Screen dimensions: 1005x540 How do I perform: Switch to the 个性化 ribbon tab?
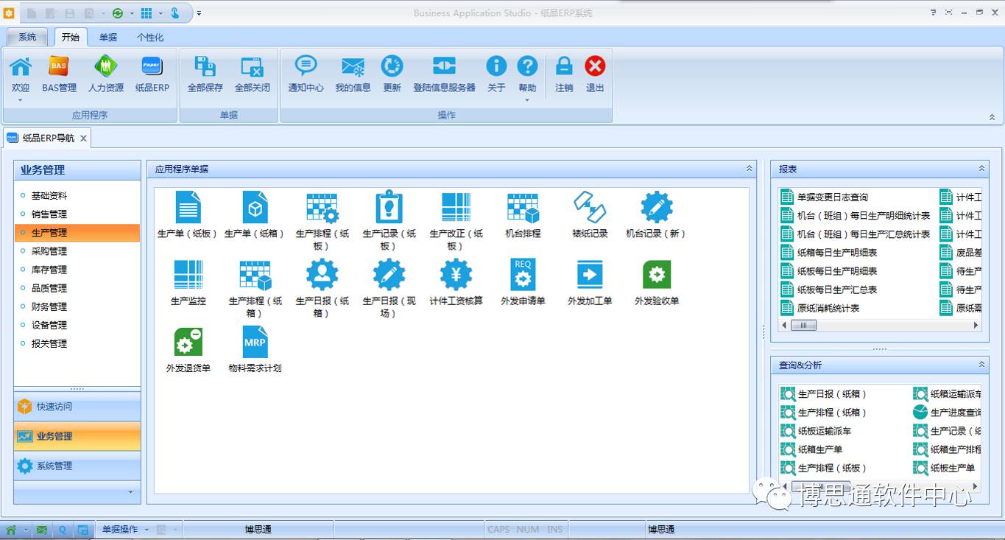click(x=150, y=38)
